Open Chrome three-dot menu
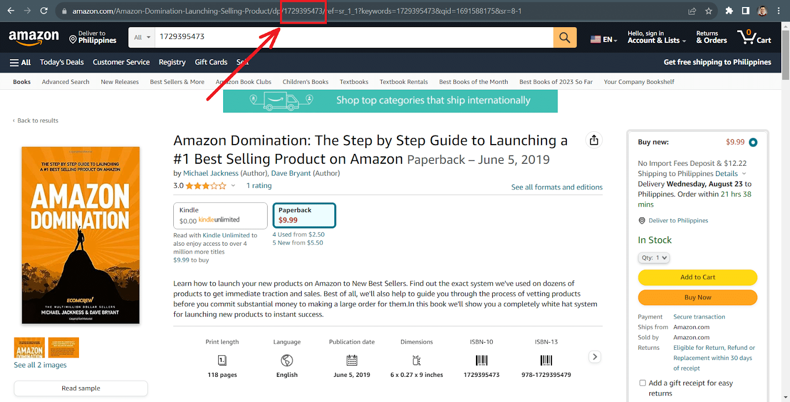Image resolution: width=790 pixels, height=402 pixels. click(779, 10)
